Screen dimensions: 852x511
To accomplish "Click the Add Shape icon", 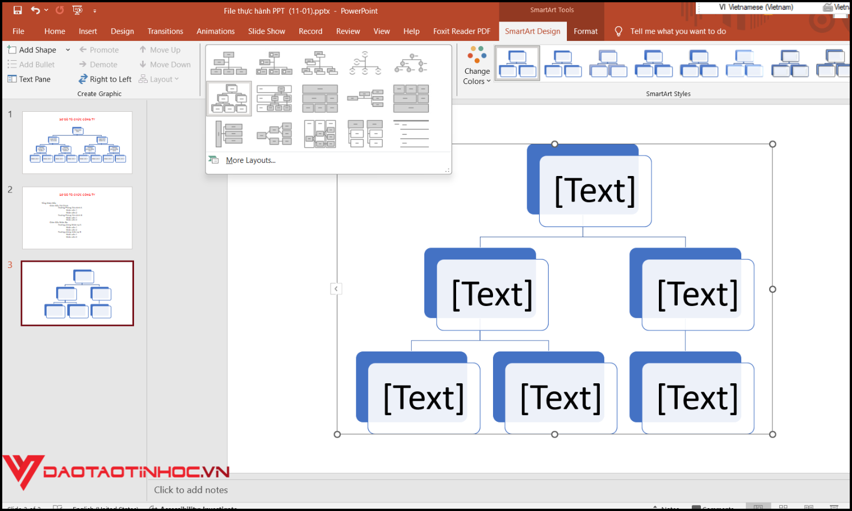I will pos(12,50).
